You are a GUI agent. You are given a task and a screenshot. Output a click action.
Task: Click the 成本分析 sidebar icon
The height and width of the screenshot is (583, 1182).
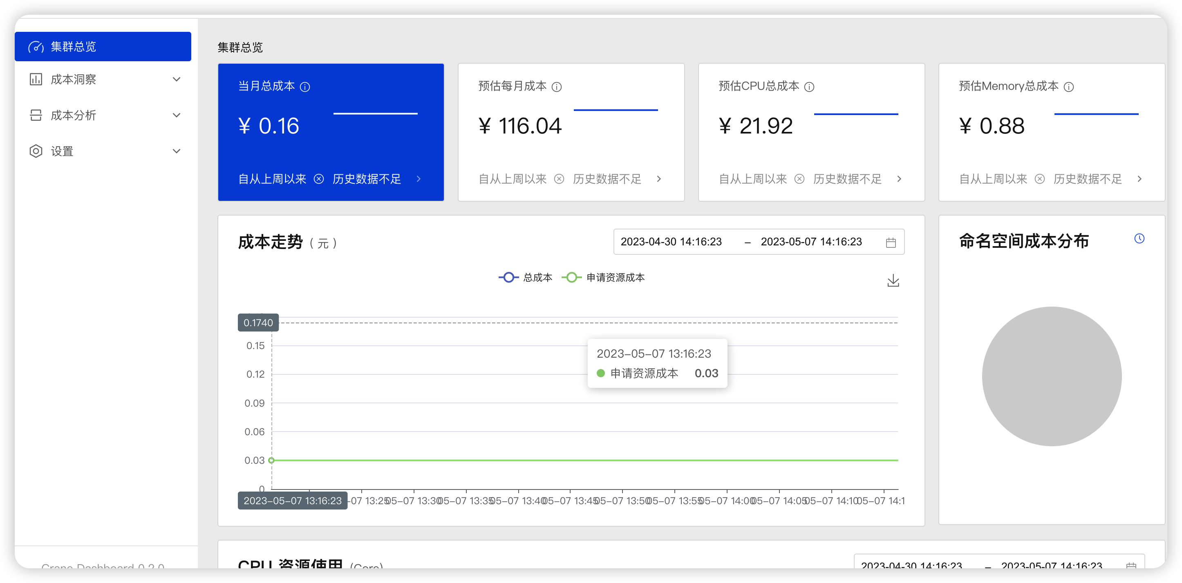(36, 115)
